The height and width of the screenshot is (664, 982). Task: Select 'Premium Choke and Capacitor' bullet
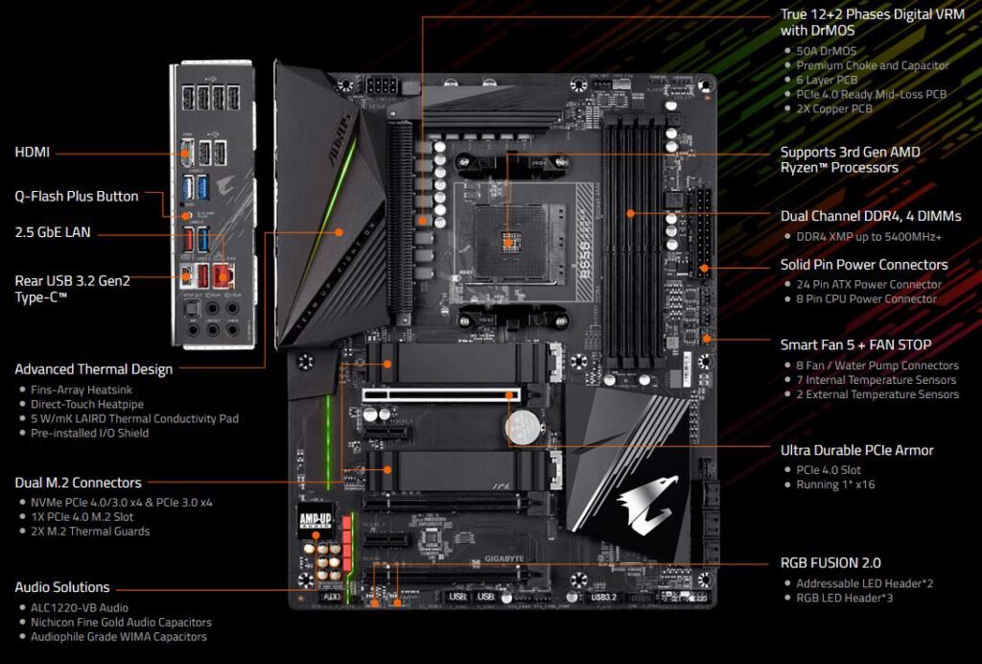click(x=872, y=65)
